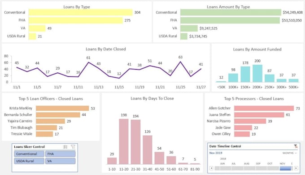
Task: Click the Tim Blubaugh name label
Action: click(x=22, y=128)
